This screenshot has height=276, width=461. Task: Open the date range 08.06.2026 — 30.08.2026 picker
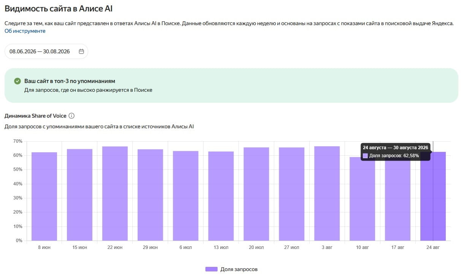point(46,51)
